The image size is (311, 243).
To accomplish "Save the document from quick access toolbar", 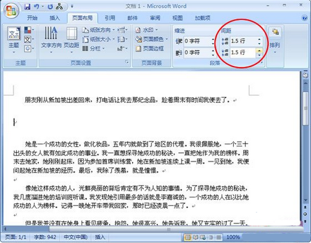I will pos(27,7).
